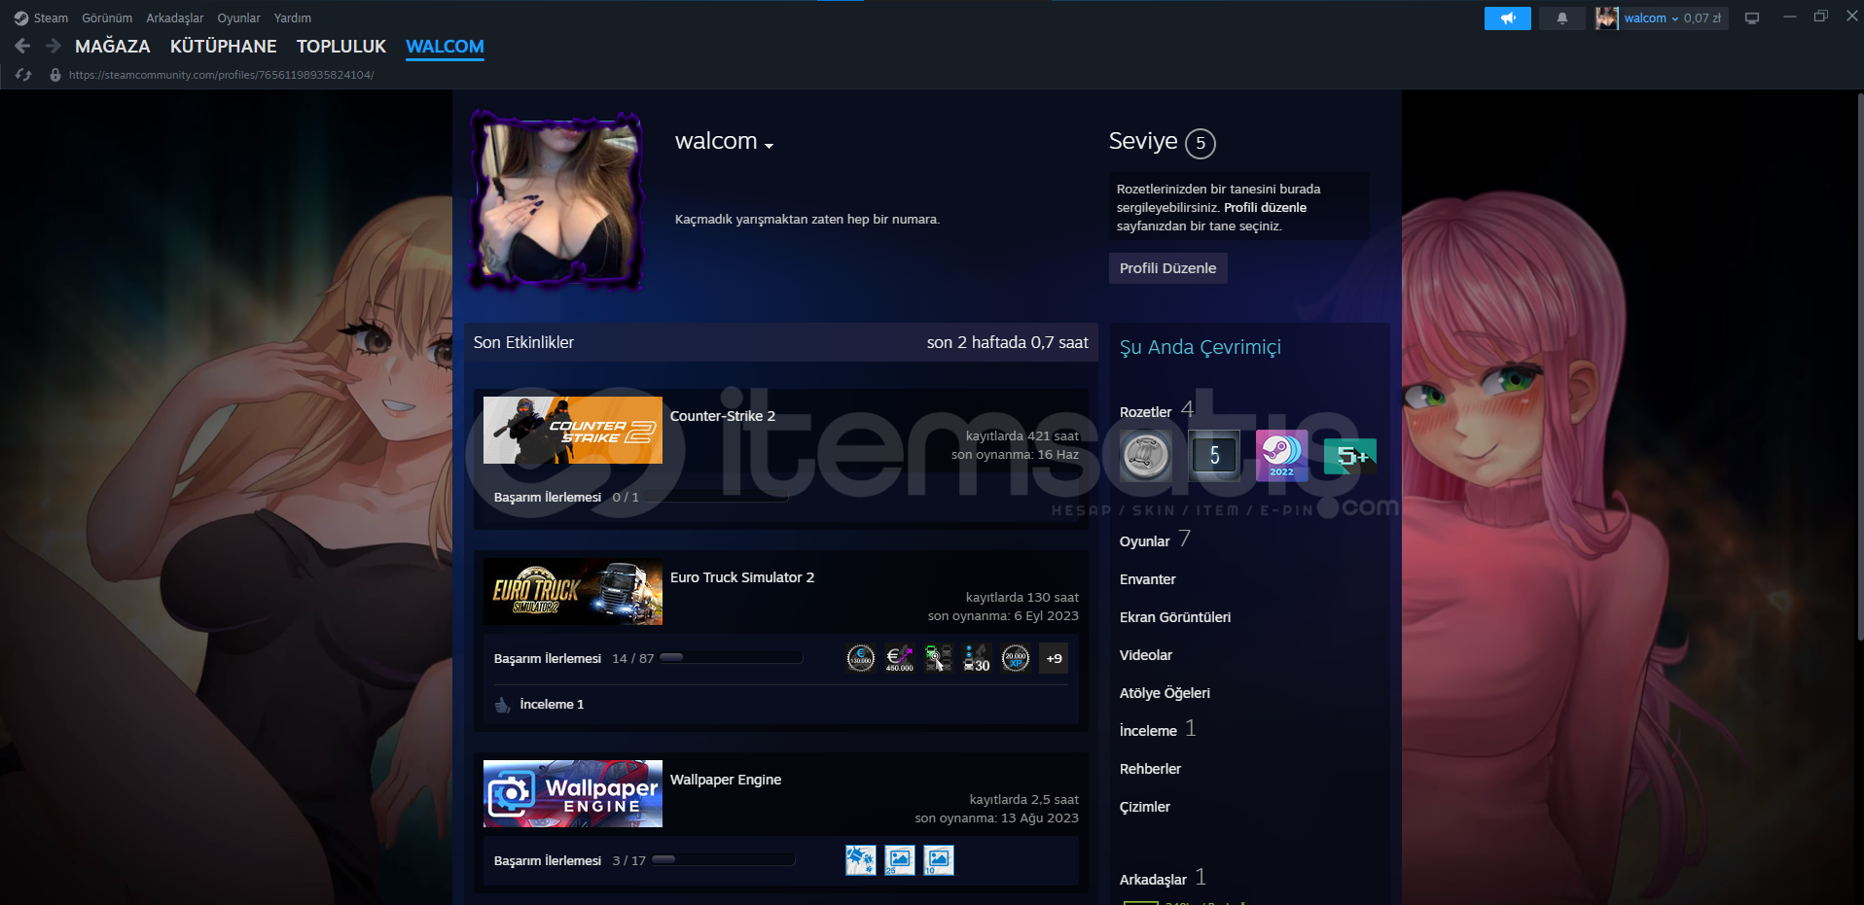The image size is (1864, 905).
Task: Open the Arkadaşlar 1 friends link
Action: pos(1163,879)
